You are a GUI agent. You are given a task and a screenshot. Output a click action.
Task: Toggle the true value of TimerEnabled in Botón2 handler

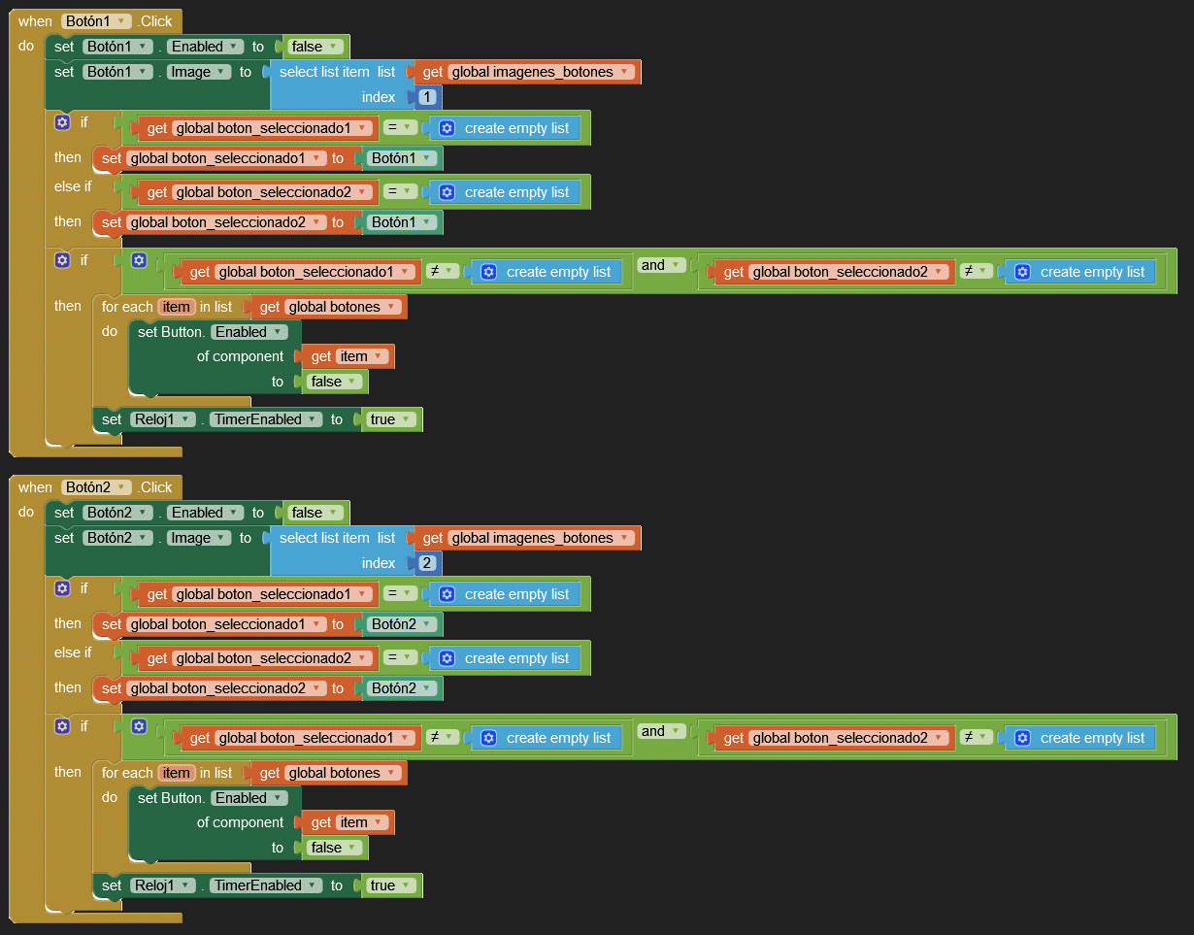[390, 885]
